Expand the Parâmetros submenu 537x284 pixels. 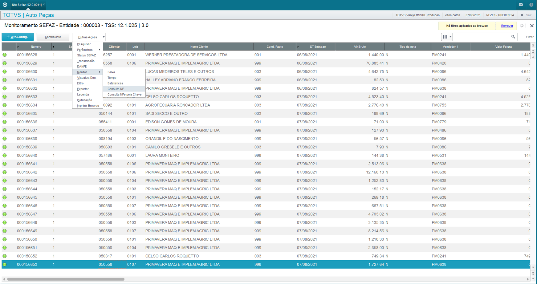pyautogui.click(x=88, y=50)
